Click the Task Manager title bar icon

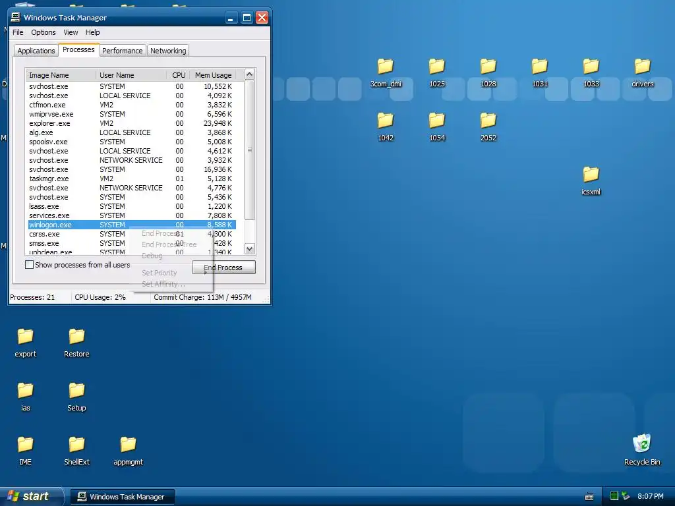(x=16, y=17)
